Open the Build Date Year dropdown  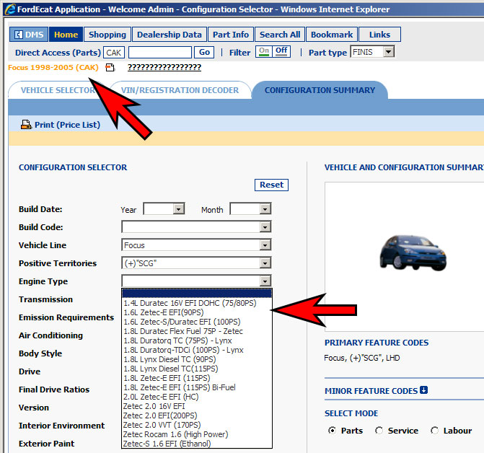[x=178, y=209]
